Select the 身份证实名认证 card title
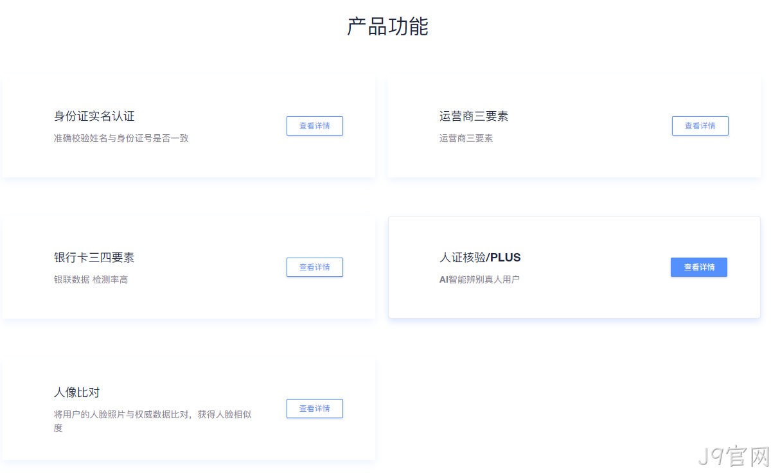The width and height of the screenshot is (780, 476). (94, 116)
